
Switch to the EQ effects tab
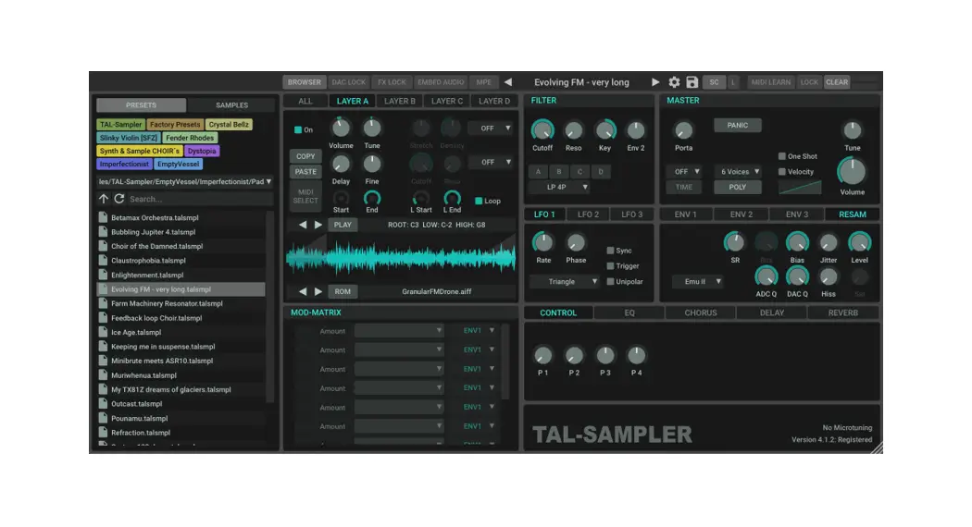click(629, 313)
